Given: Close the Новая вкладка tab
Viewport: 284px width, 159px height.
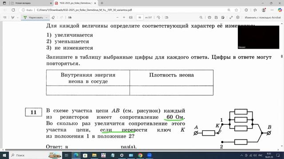Looking at the screenshot, I should pos(51,3).
